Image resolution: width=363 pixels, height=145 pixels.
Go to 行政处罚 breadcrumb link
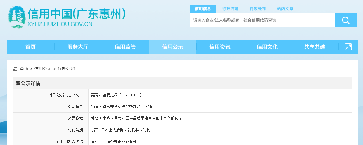[x=66, y=69]
